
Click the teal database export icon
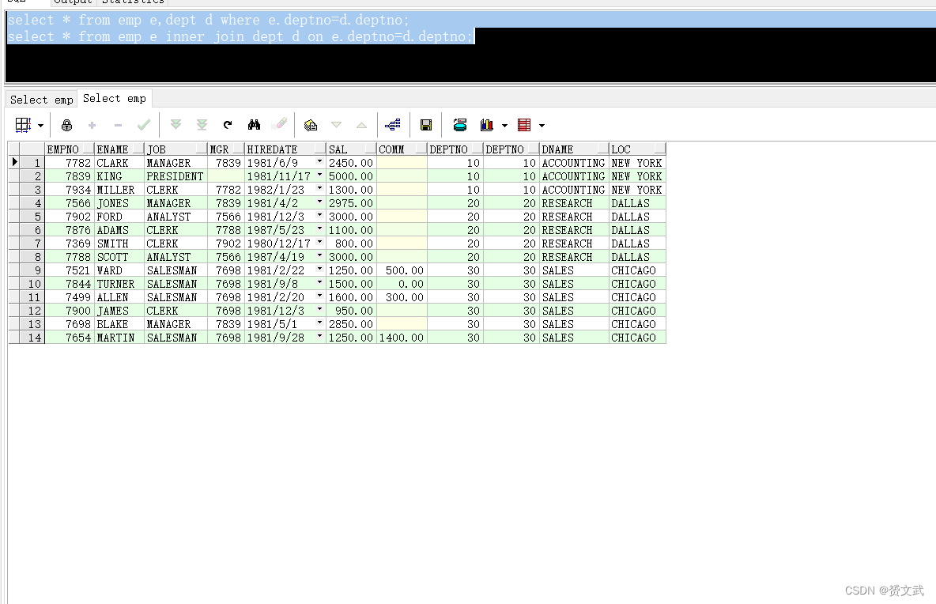(460, 125)
